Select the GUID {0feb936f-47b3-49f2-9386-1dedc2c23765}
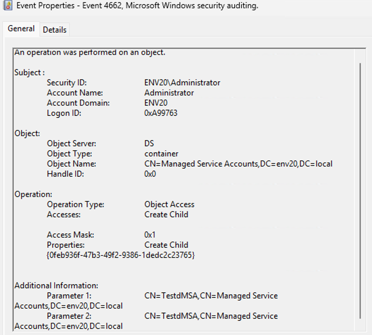Screen dimensions: 372x335 tap(121, 255)
